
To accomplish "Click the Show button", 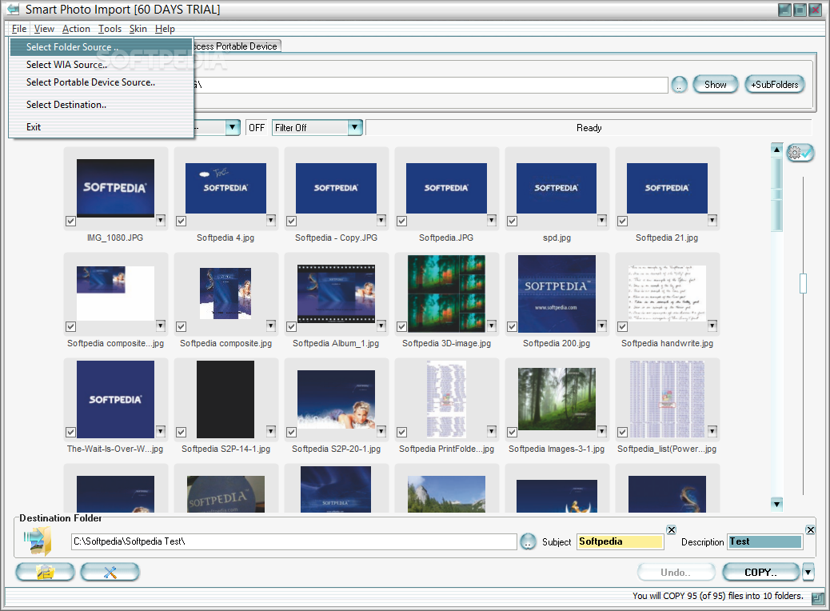I will pos(715,85).
